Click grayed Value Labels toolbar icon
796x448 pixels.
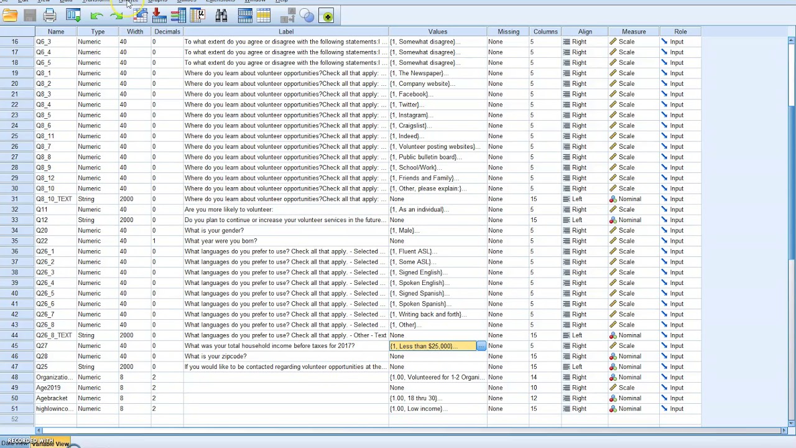tap(289, 16)
